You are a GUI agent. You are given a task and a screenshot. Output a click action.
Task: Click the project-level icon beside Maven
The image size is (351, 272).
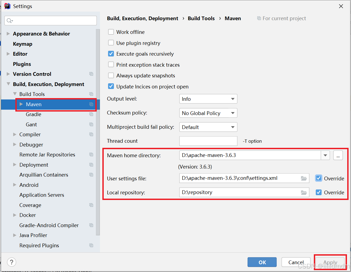91,104
